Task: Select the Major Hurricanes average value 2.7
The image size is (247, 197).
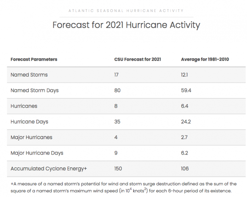Action: [x=185, y=137]
